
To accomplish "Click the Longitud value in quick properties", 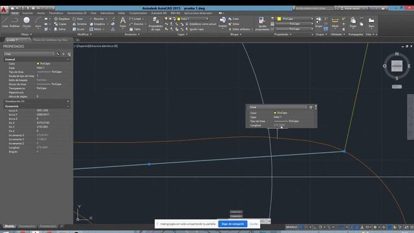I will [279, 126].
